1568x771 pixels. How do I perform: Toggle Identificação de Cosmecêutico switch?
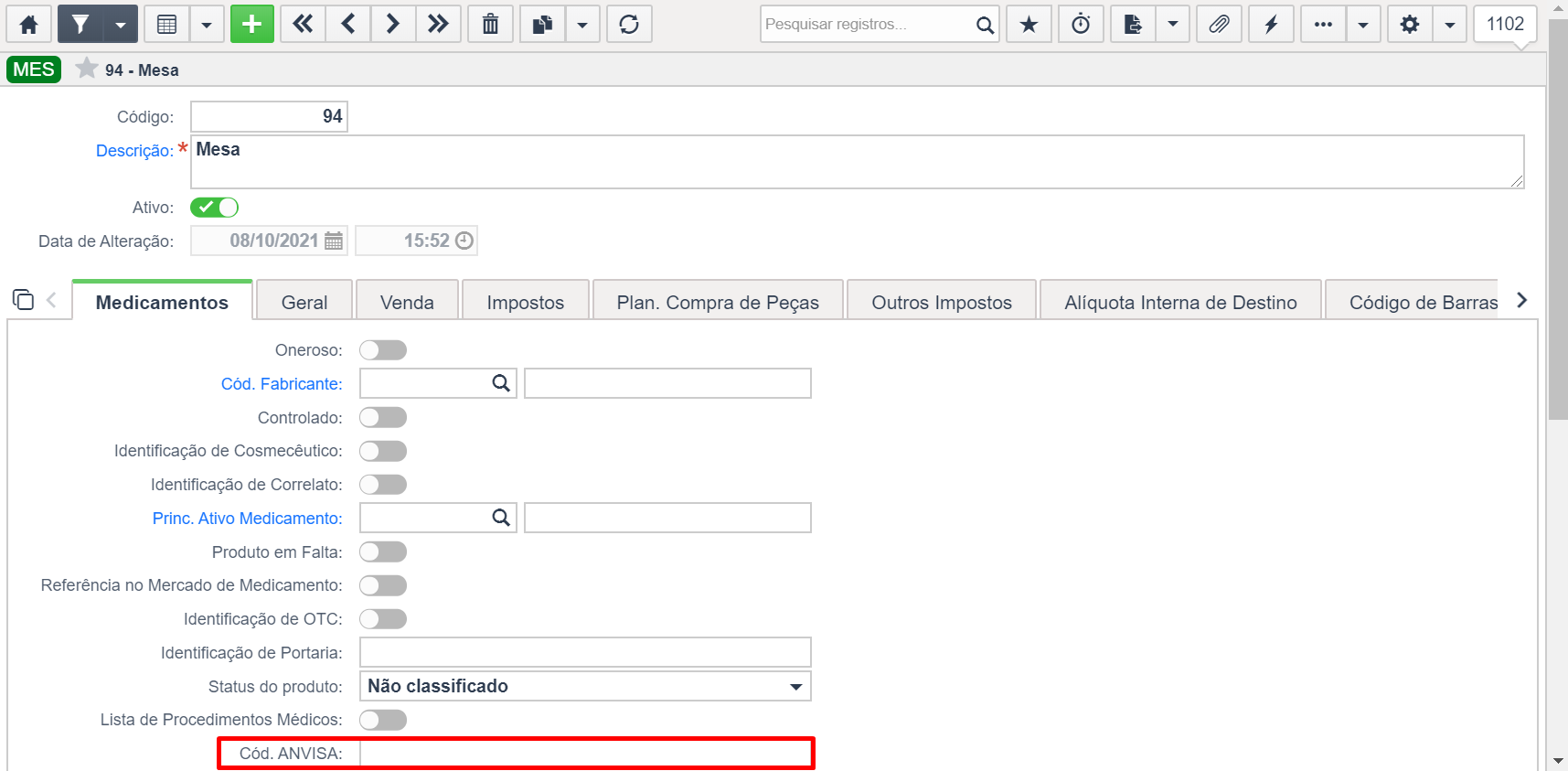383,451
